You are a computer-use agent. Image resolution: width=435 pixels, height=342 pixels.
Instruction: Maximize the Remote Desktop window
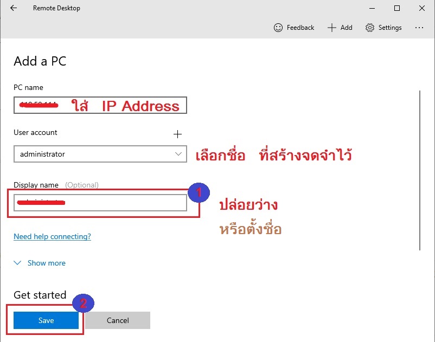(397, 8)
